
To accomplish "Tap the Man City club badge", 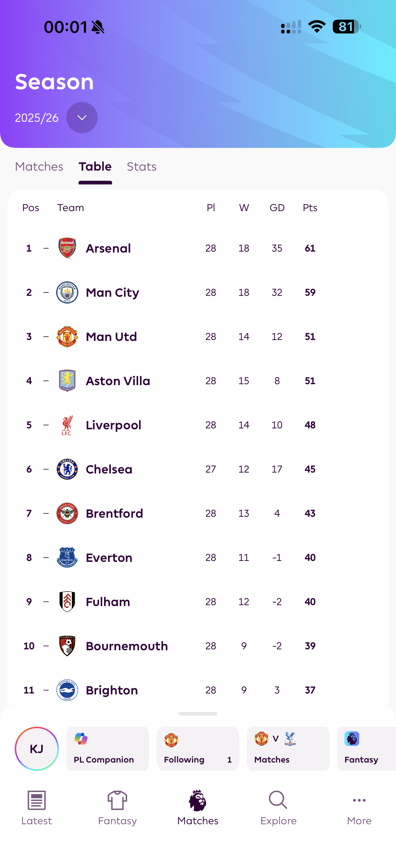I will 67,292.
